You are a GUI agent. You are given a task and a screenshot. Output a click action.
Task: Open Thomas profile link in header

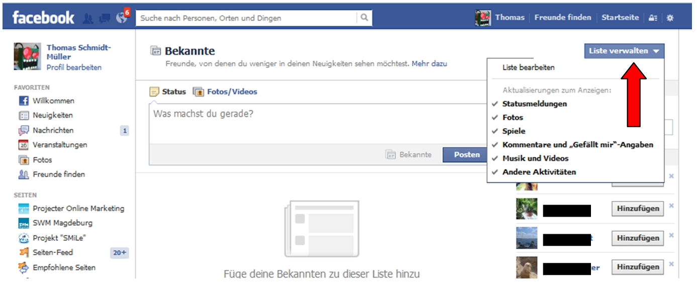510,18
